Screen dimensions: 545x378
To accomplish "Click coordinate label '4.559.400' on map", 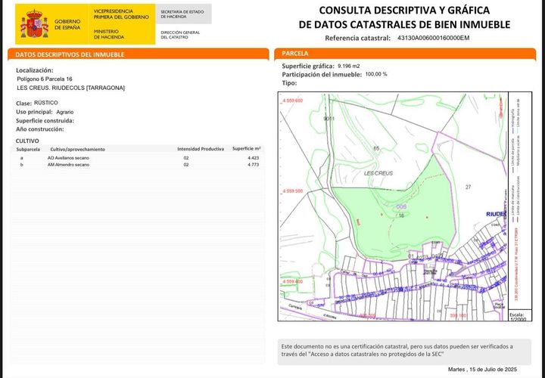I will [x=293, y=281].
